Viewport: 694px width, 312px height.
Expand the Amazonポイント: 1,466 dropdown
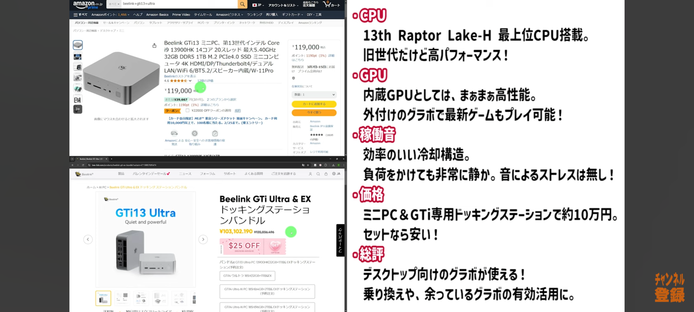(110, 15)
